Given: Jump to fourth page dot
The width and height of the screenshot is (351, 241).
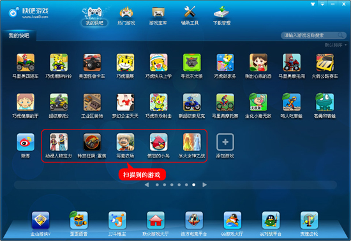Looking at the screenshot, I should [179, 185].
